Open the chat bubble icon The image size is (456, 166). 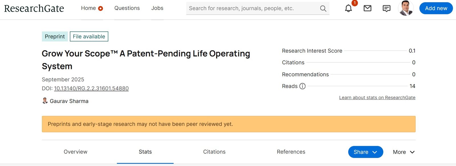[x=386, y=9]
